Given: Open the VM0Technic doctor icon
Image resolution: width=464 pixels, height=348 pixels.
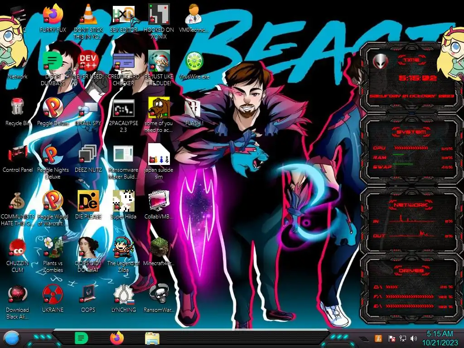Looking at the screenshot, I should 194,14.
